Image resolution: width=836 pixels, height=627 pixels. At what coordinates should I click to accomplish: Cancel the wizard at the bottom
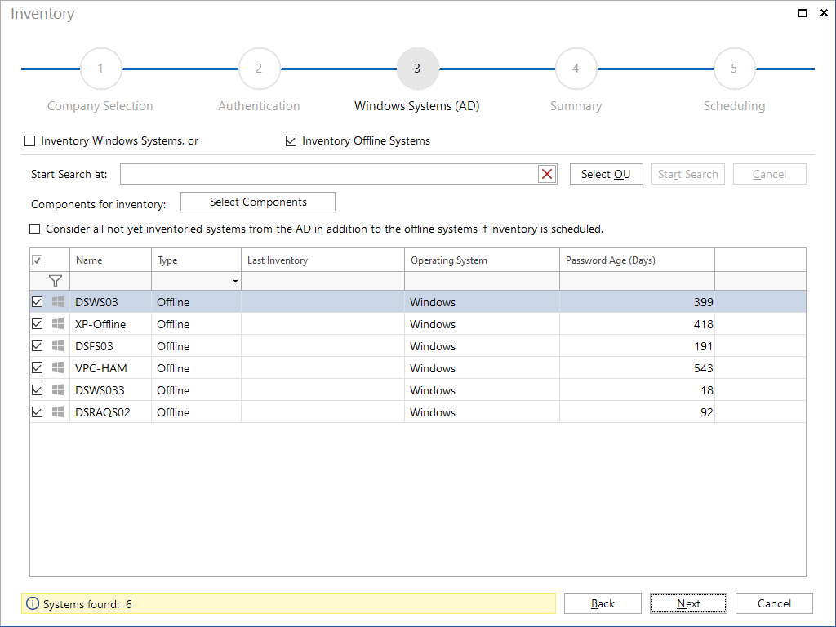pyautogui.click(x=774, y=603)
